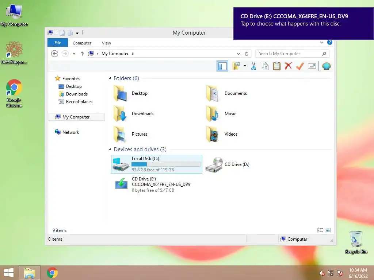This screenshot has width=374, height=280.
Task: Click the muted volume tray icon
Action: [x=322, y=273]
